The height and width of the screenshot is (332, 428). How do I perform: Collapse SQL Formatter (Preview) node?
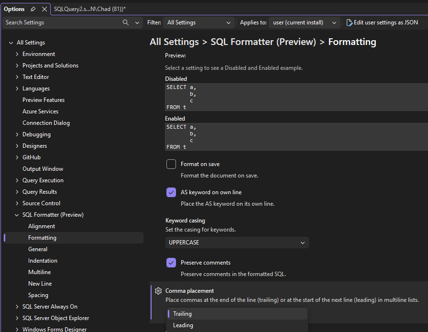(17, 215)
